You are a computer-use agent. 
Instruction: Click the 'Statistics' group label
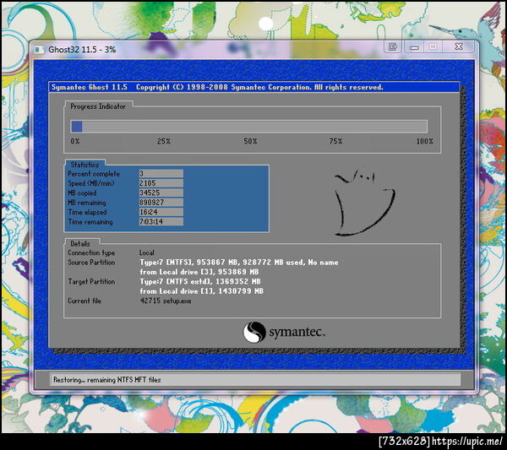click(84, 165)
